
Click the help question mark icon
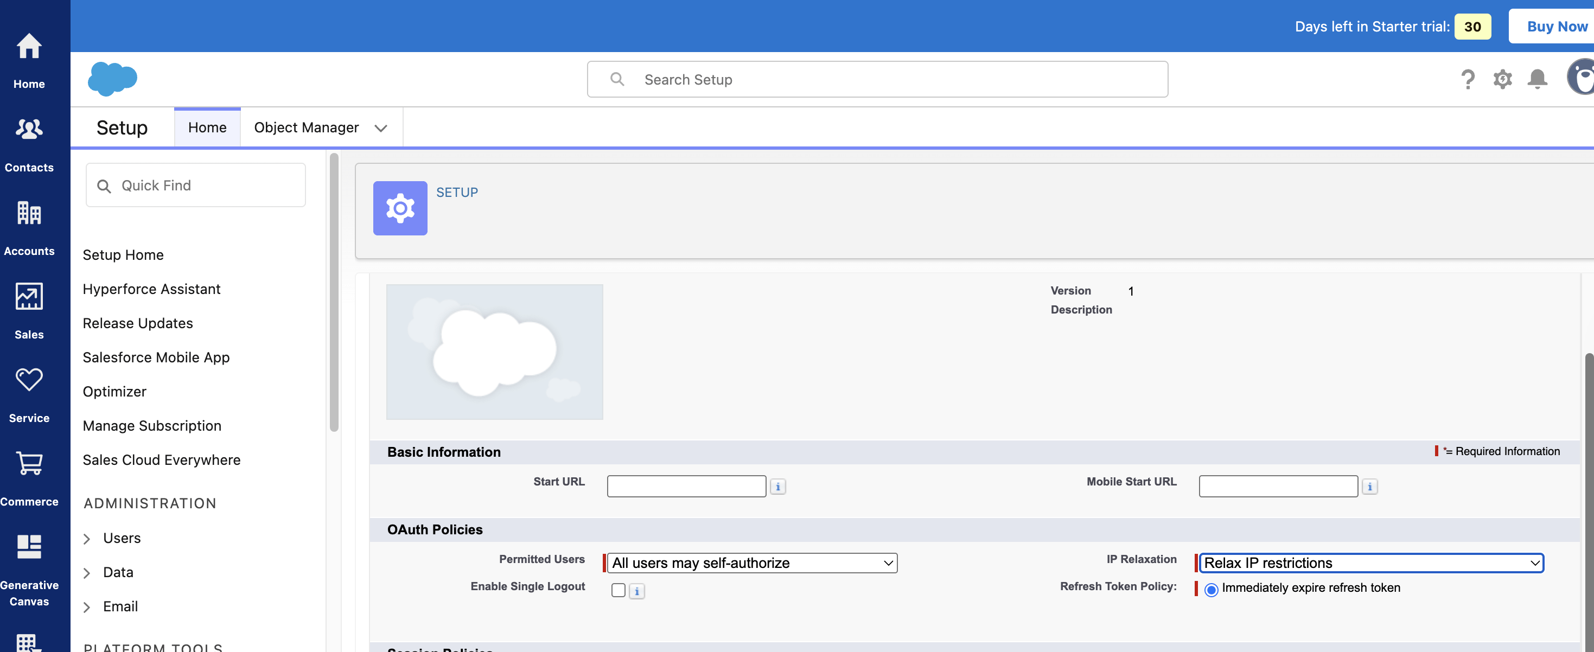click(x=1468, y=79)
